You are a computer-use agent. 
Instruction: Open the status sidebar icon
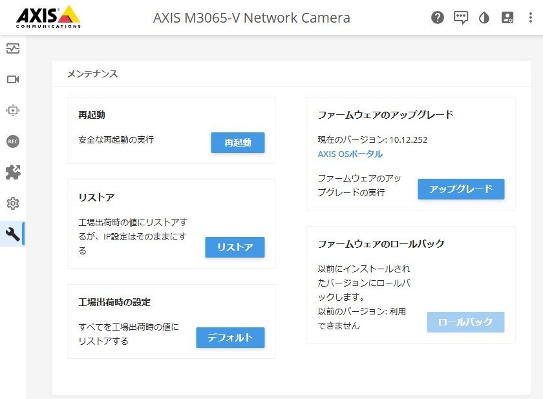point(13,48)
